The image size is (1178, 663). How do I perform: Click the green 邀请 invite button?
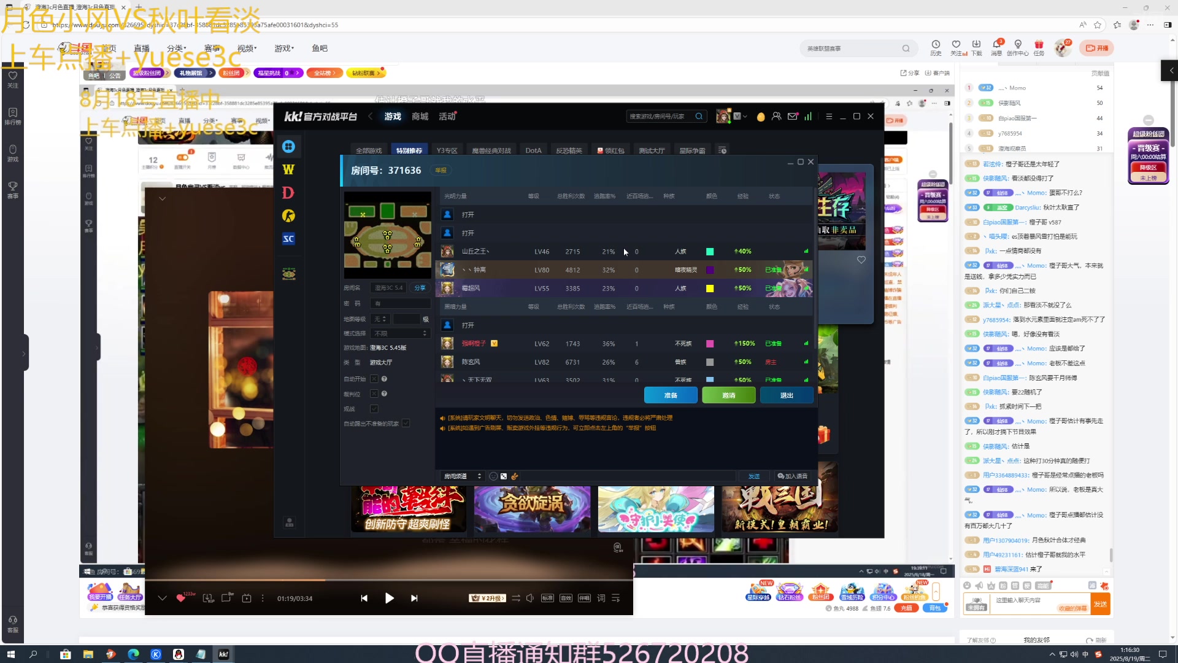[x=728, y=395]
